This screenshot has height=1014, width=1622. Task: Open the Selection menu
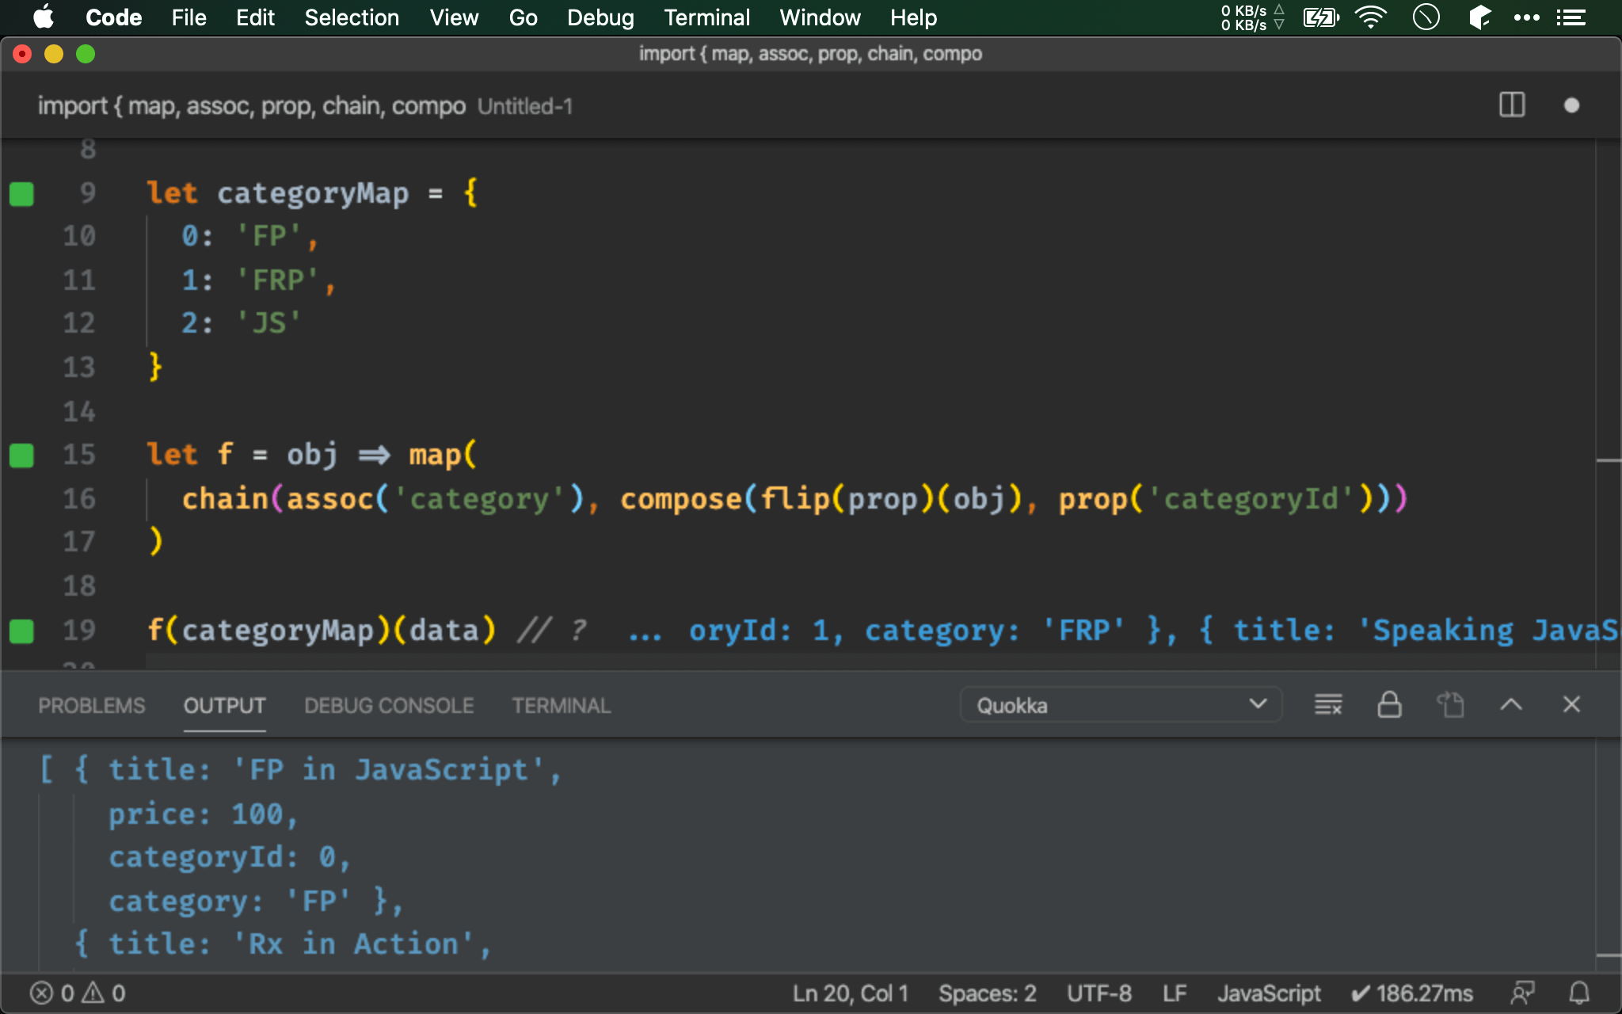click(352, 17)
